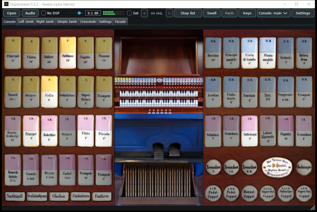
Task: Pull the Subbass 16' pedal stop
Action: pos(68,53)
